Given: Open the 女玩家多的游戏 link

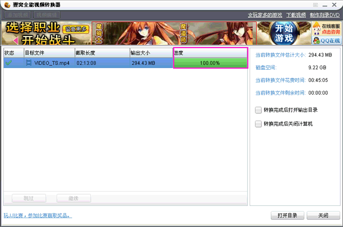Looking at the screenshot, I should click(x=265, y=15).
